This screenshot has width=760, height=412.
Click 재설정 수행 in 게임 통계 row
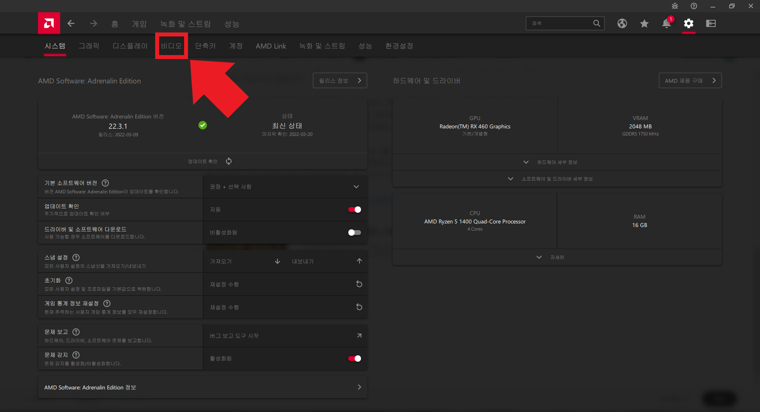click(224, 307)
